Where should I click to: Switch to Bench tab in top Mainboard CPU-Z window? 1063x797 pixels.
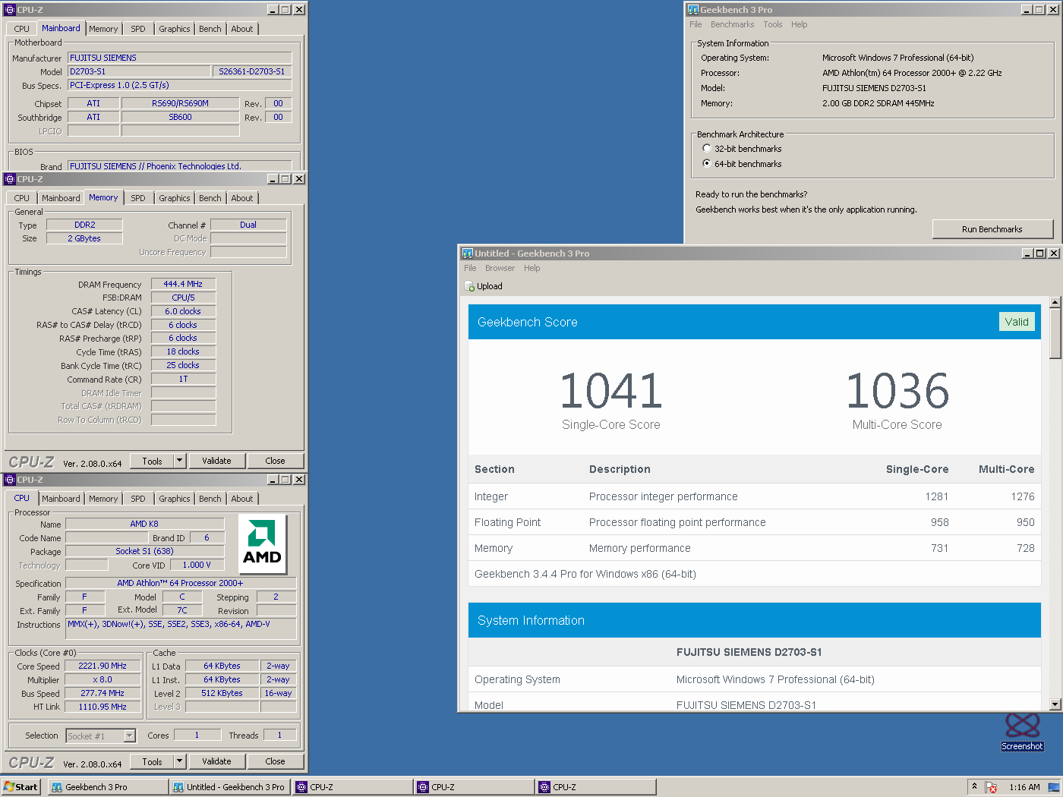click(x=210, y=29)
